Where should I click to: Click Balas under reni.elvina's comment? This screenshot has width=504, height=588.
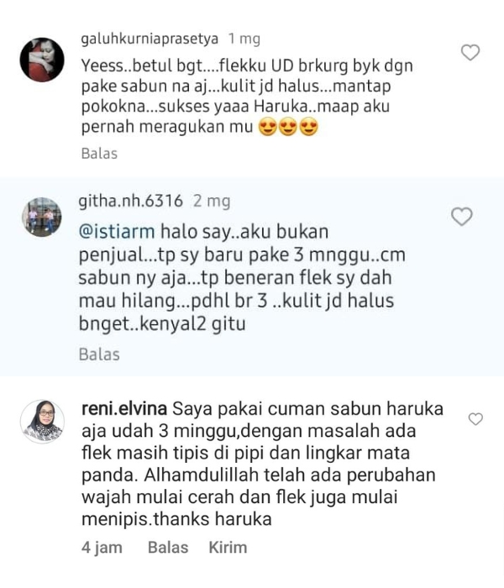coord(168,547)
